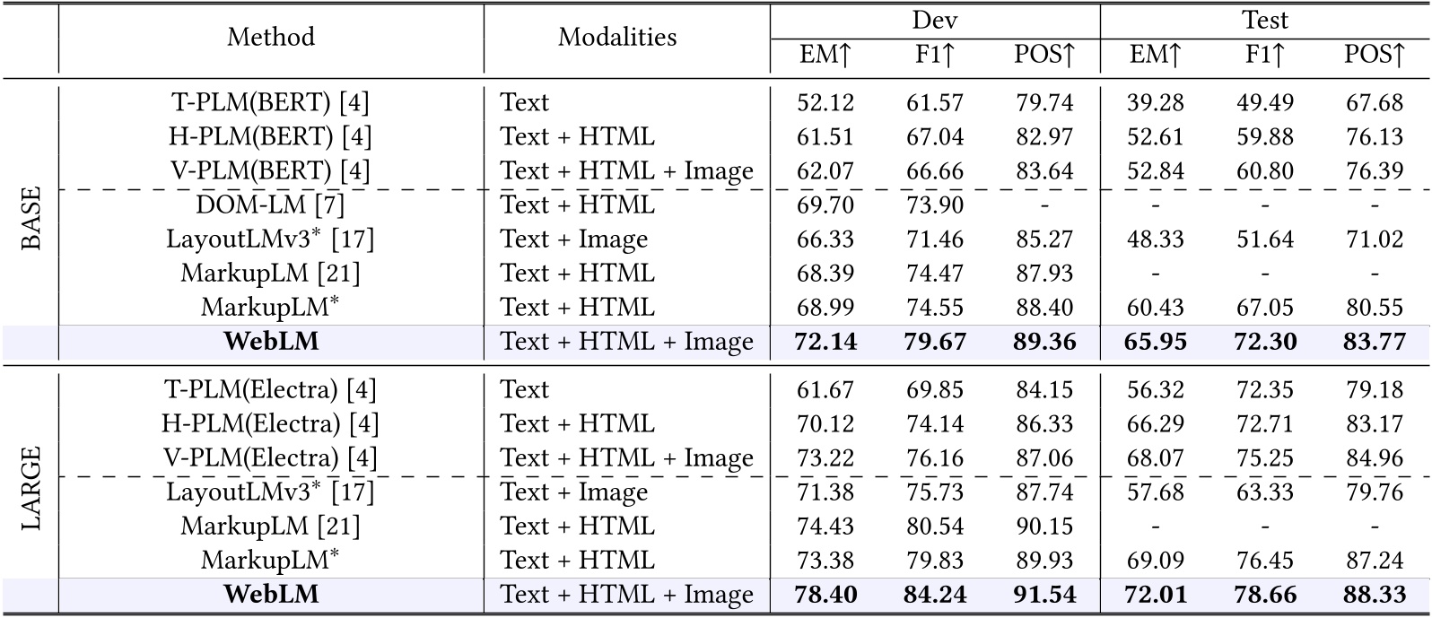
Task: Select the BASE row group label
Action: pos(31,218)
